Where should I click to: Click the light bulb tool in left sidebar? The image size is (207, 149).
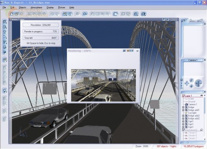click(5, 91)
